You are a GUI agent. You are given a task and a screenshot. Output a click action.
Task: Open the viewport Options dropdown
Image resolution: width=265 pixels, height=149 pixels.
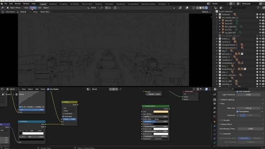206,12
